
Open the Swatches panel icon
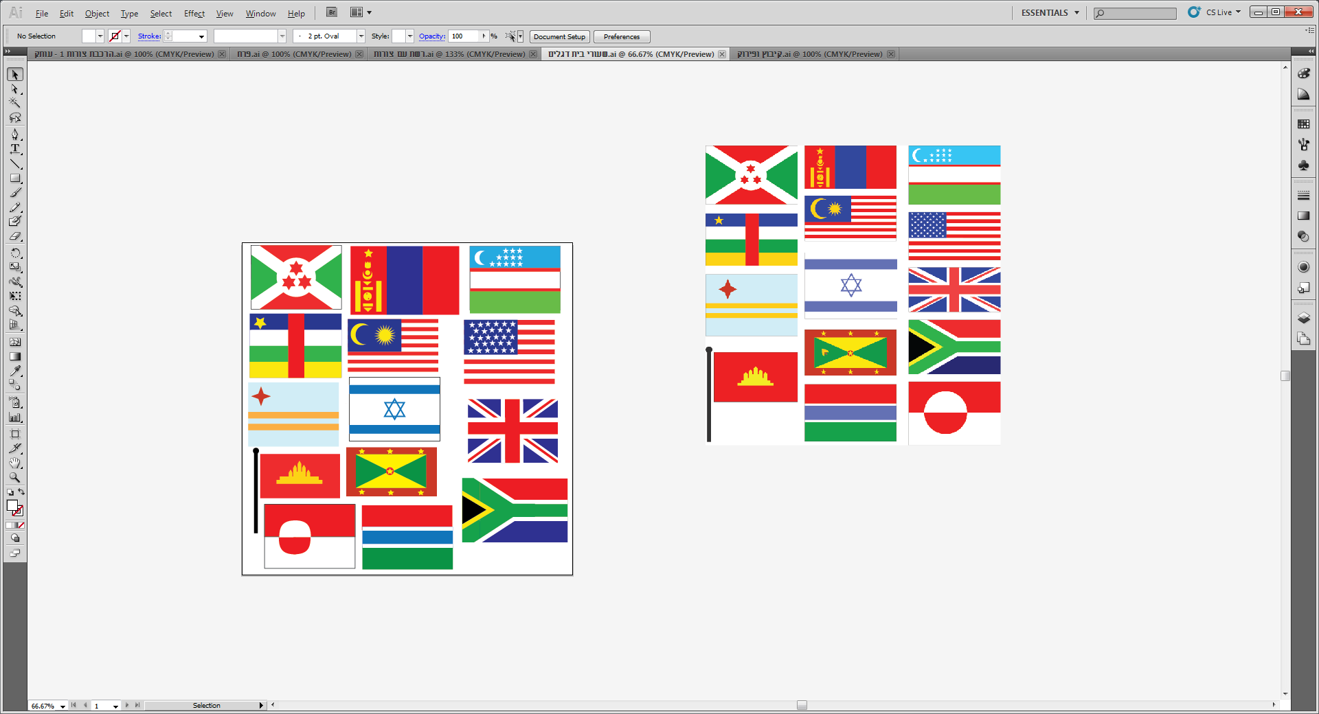tap(1303, 124)
